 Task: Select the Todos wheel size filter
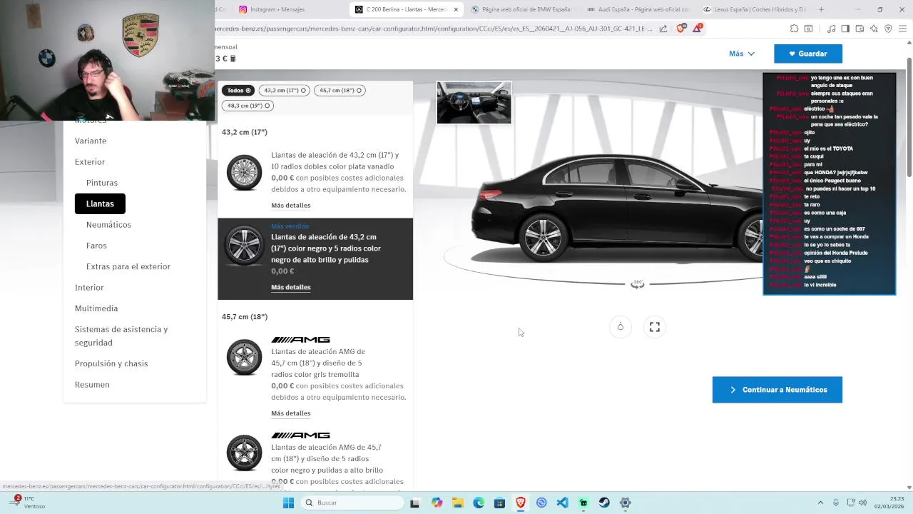[239, 91]
